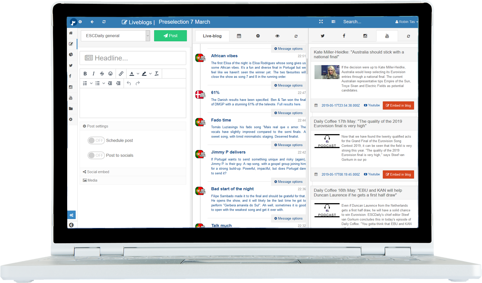Open the folder icon in left sidebar
The width and height of the screenshot is (482, 283).
(x=71, y=108)
